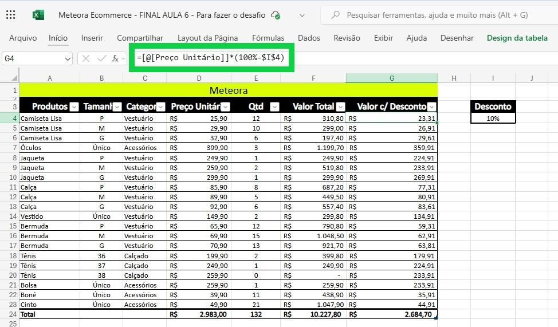Select the total quantity 132 cell

[256, 314]
